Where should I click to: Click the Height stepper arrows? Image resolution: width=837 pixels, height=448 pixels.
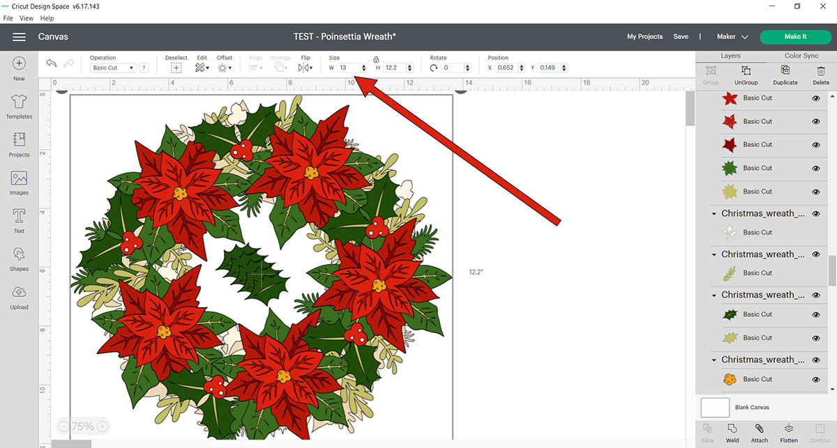click(x=409, y=68)
